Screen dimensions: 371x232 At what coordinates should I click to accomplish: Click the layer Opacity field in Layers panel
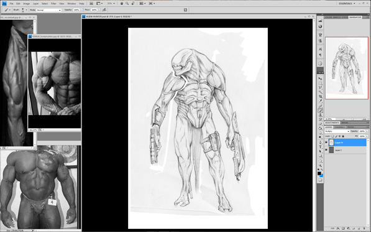362,131
